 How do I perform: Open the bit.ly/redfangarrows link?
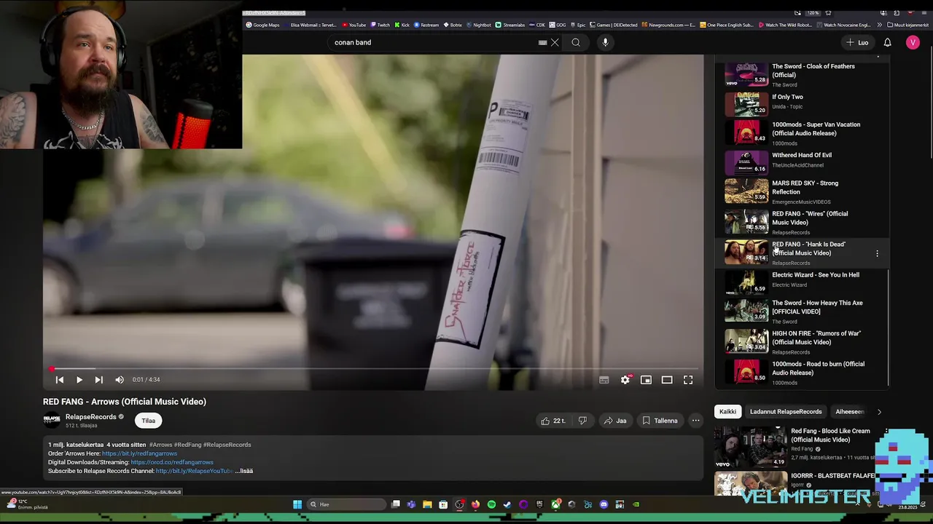(139, 453)
